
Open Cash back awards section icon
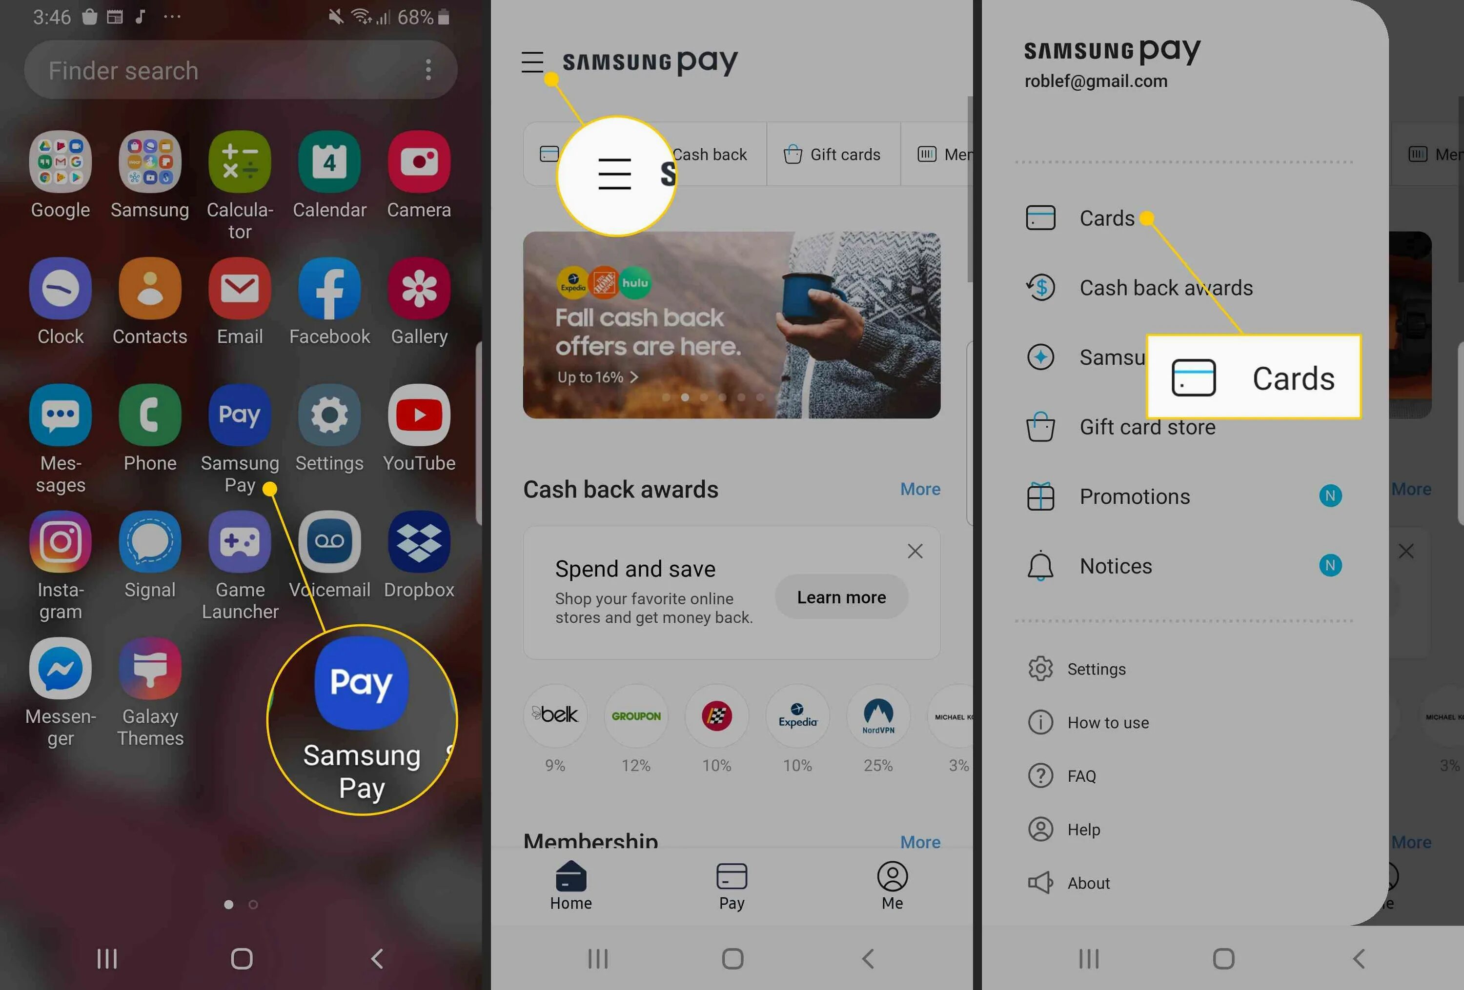click(1039, 286)
